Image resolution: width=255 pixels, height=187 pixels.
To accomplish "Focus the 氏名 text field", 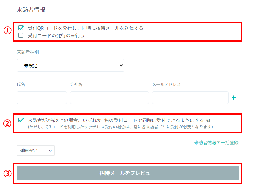I will pos(42,98).
